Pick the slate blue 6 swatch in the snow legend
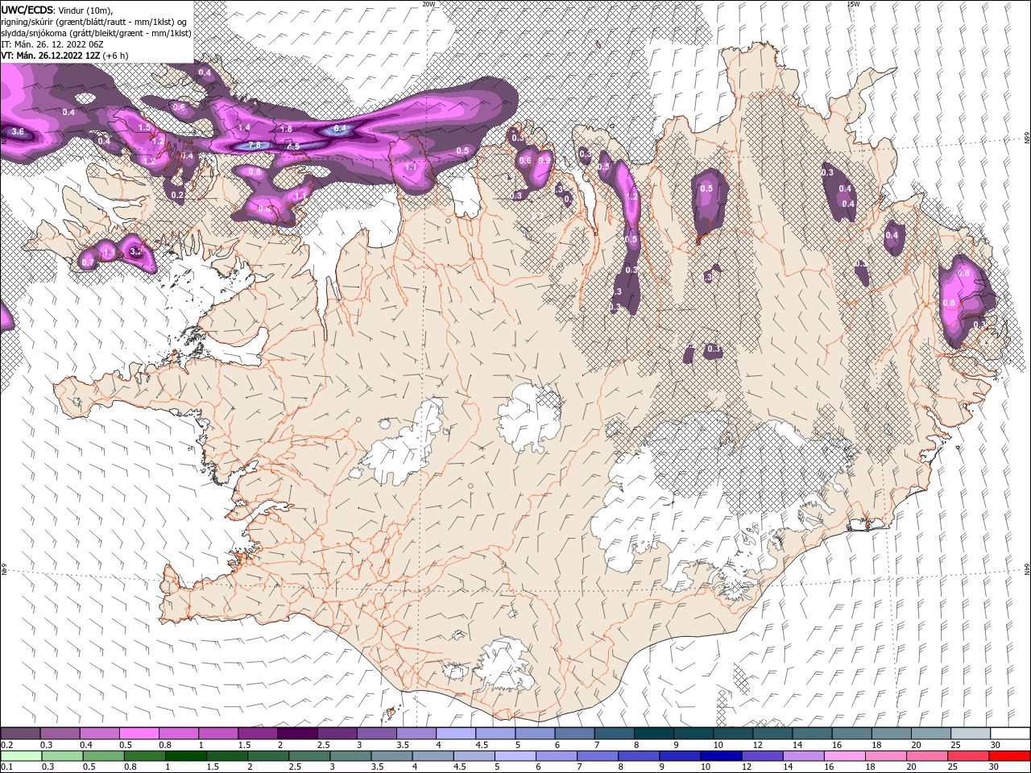Image resolution: width=1031 pixels, height=773 pixels. 575,734
